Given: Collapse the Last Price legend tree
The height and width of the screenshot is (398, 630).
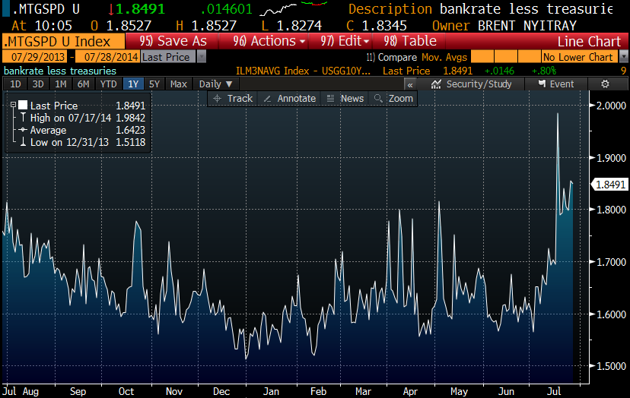Looking at the screenshot, I should click(13, 106).
